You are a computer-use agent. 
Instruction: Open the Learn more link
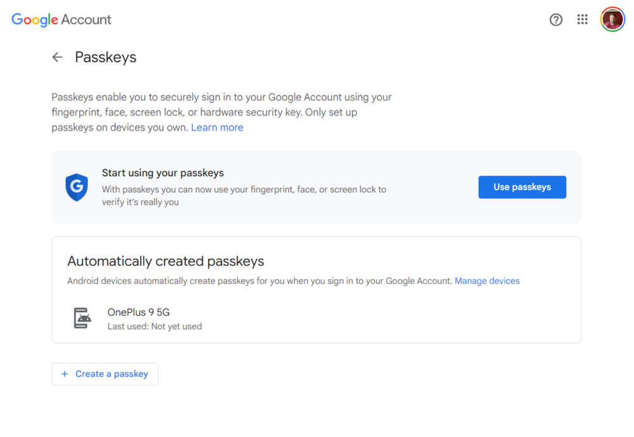coord(217,127)
